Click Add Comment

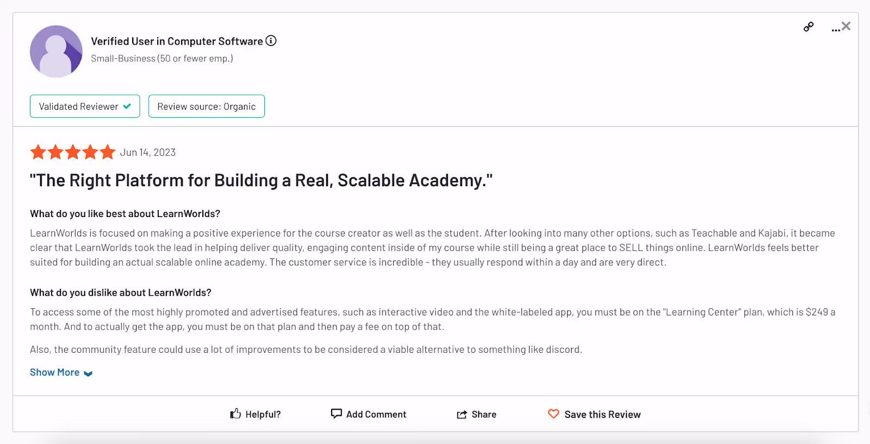click(369, 414)
